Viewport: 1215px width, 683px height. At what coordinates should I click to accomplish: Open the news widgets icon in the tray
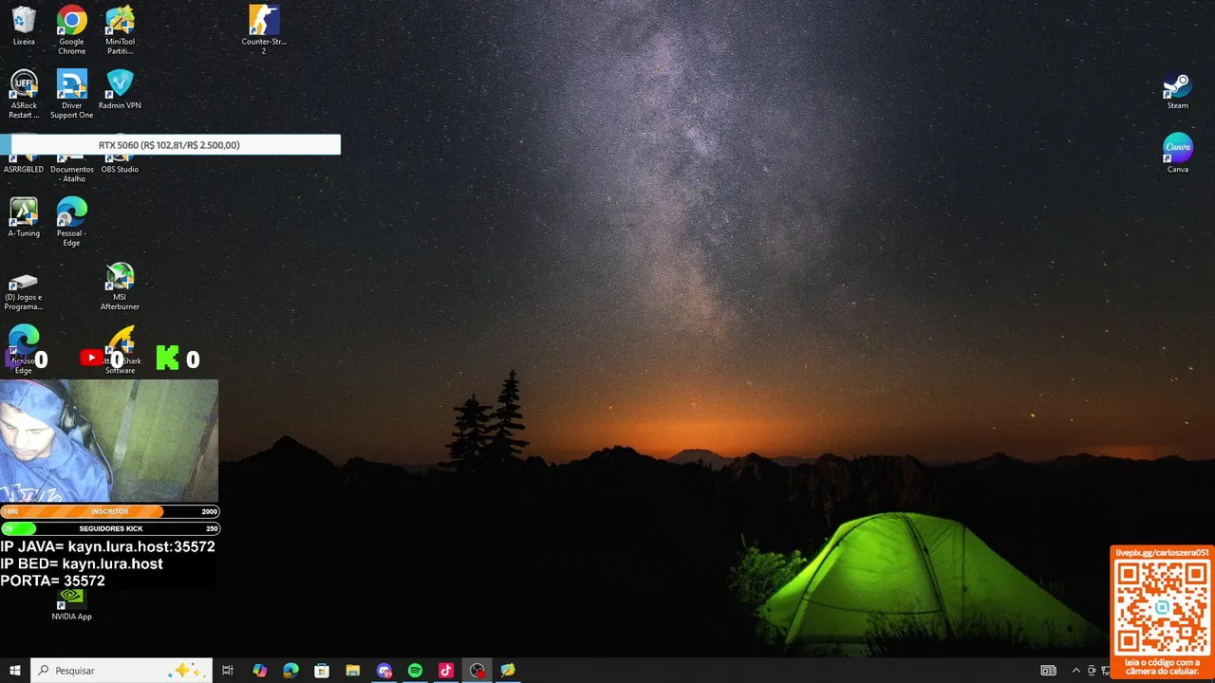click(1048, 671)
